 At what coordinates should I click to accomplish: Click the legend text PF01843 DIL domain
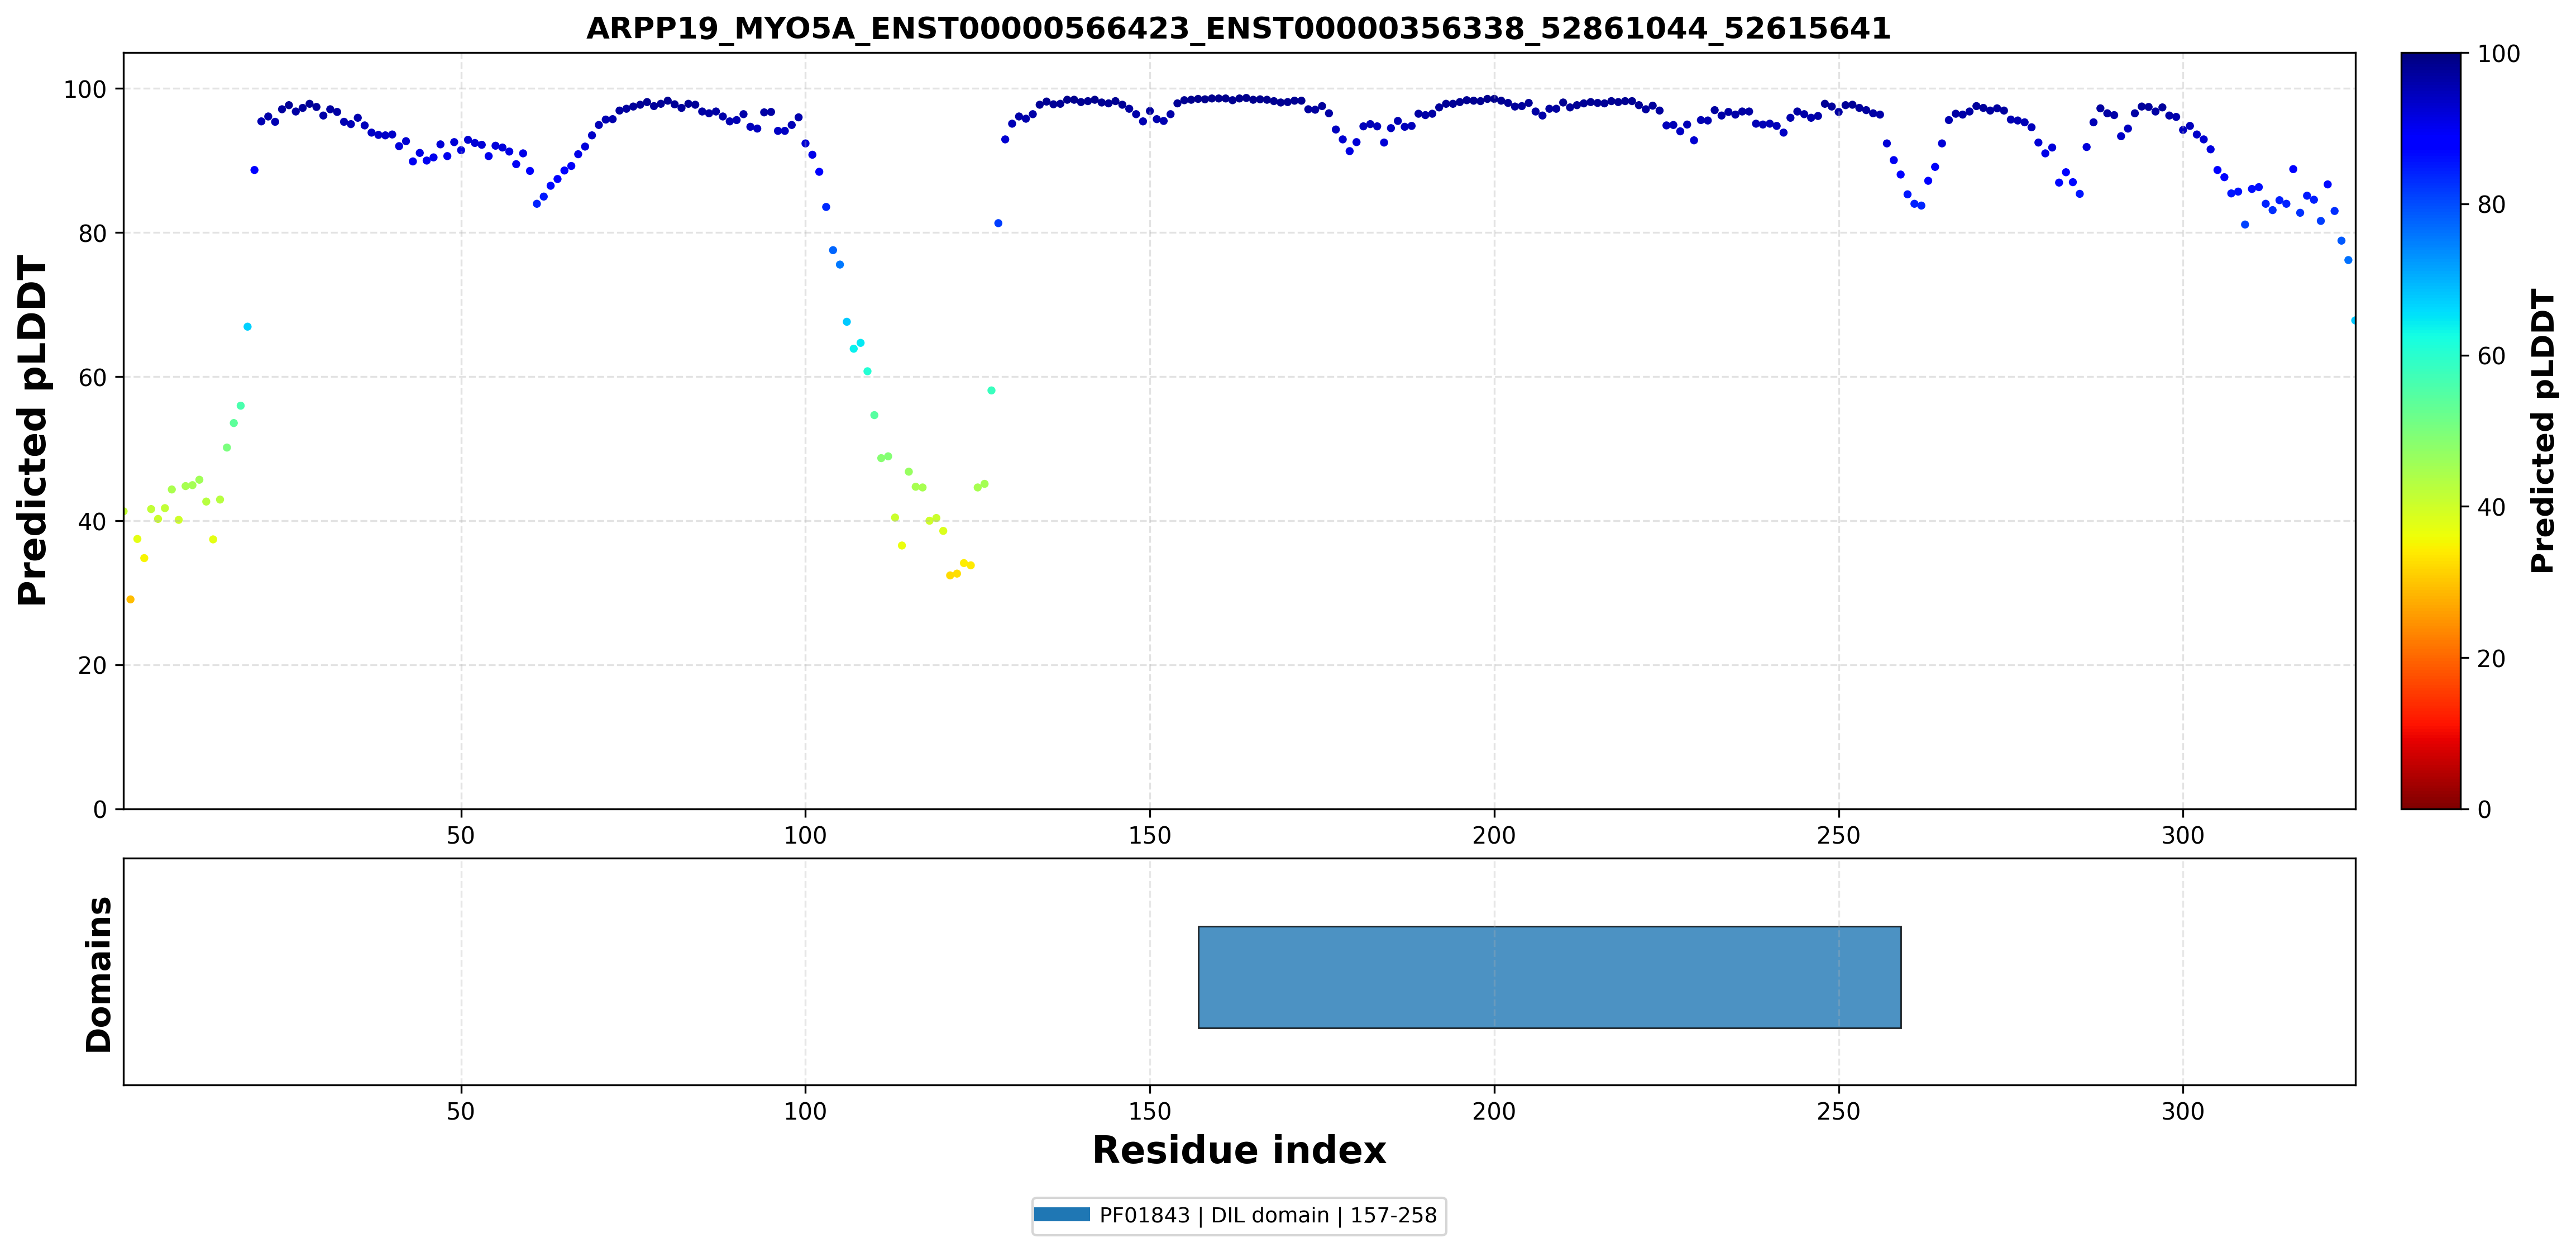click(1268, 1215)
